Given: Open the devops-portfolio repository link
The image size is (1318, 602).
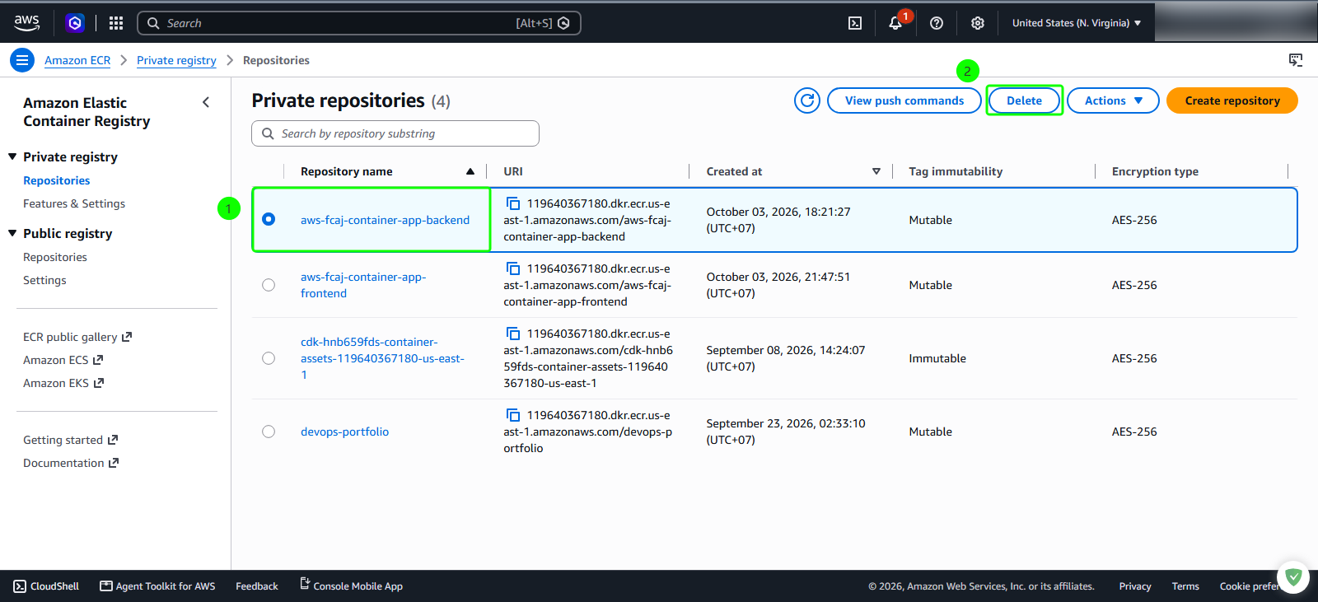Looking at the screenshot, I should coord(344,432).
